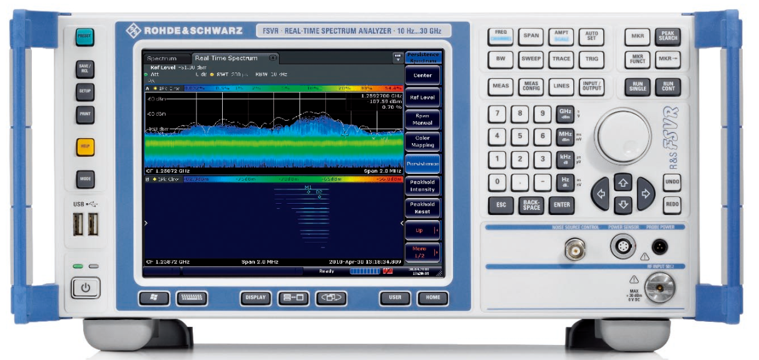The height and width of the screenshot is (360, 759).
Task: Click the green PRESET key
Action: pos(85,37)
